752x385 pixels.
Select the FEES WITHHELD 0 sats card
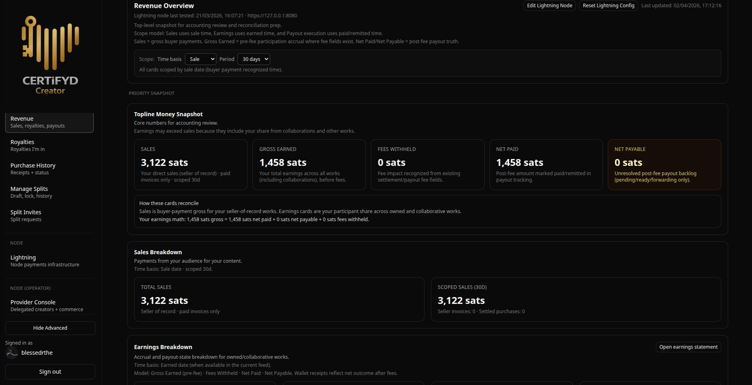[427, 165]
